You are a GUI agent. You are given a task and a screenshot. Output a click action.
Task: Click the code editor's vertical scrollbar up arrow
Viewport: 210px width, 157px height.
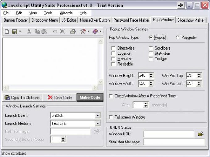click(100, 41)
